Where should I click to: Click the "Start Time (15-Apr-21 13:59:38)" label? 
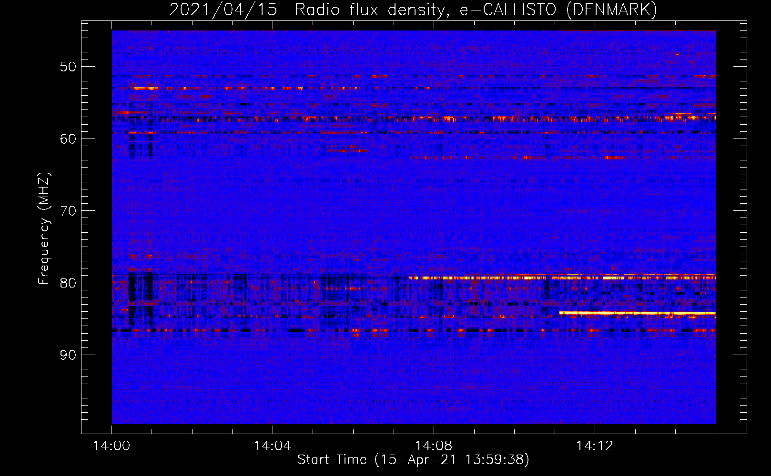[413, 459]
